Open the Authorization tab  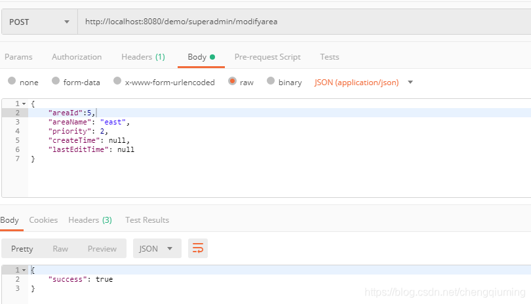(x=77, y=57)
